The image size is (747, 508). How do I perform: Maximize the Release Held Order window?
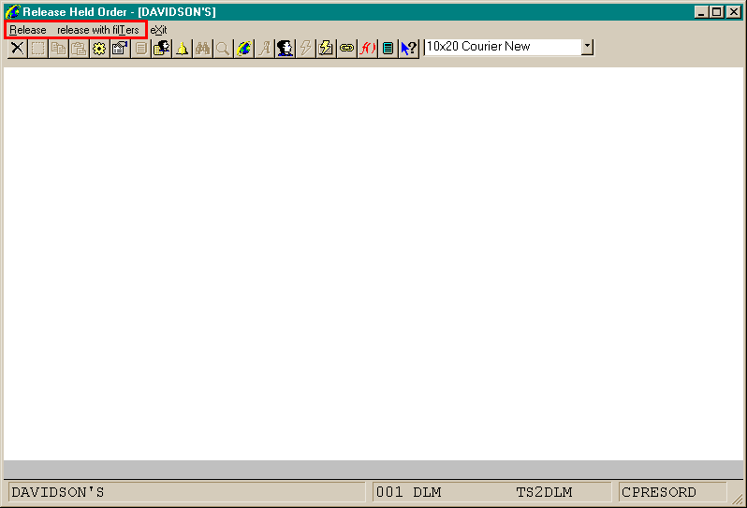click(716, 12)
